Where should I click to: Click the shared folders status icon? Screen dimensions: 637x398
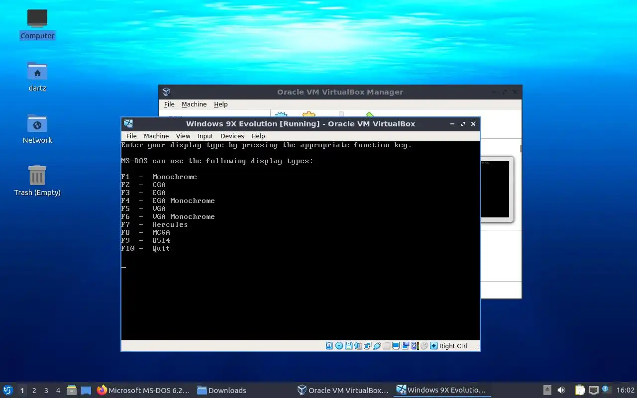(386, 346)
